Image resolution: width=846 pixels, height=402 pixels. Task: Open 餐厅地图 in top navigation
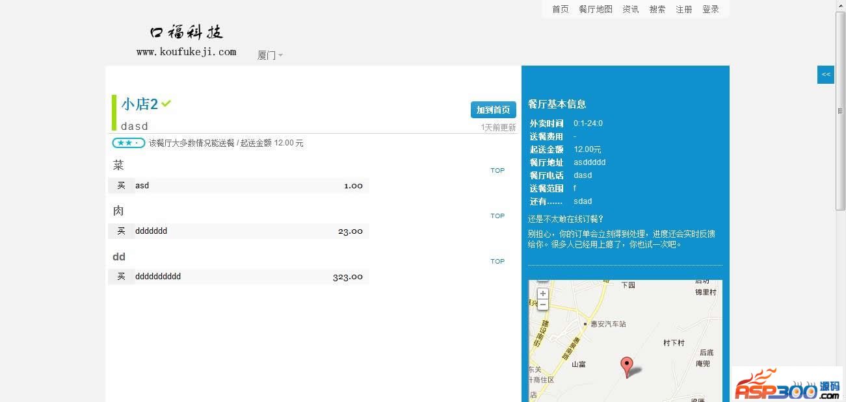click(x=596, y=9)
